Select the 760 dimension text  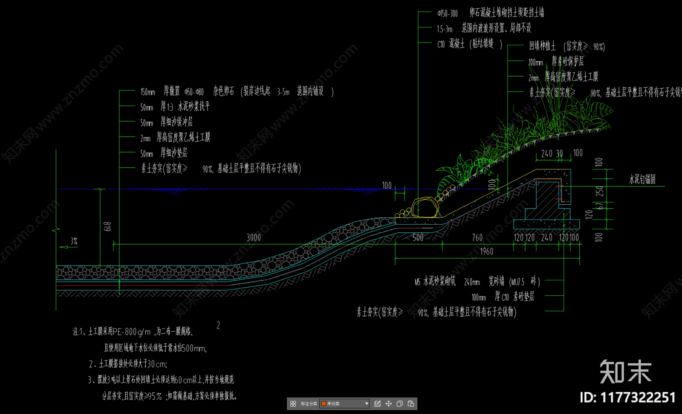(x=477, y=237)
